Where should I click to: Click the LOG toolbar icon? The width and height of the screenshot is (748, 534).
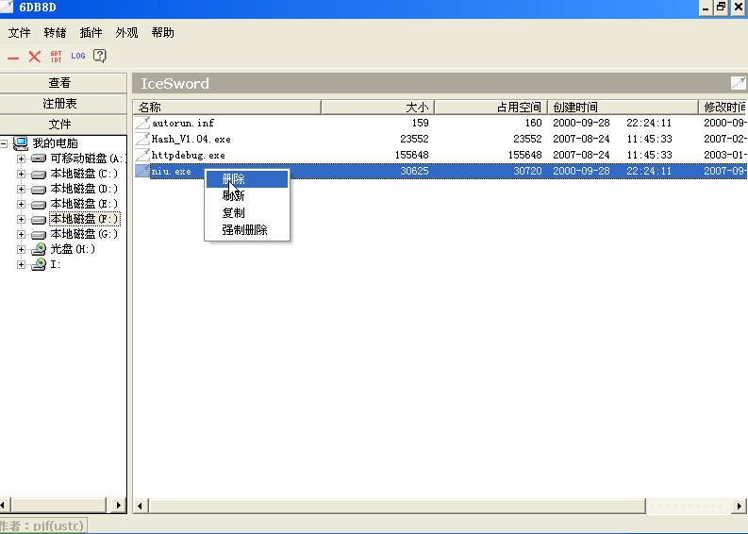point(78,57)
